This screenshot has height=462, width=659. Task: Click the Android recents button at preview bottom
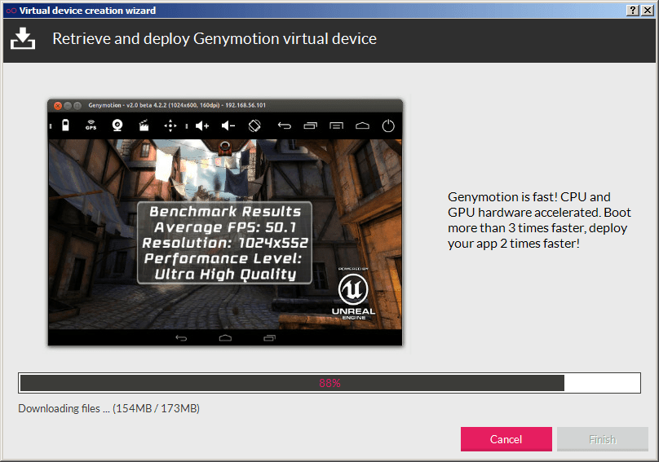[269, 337]
